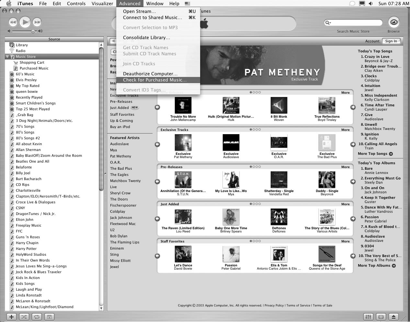Open the Visualizer menu
410x322 pixels.
click(x=102, y=4)
